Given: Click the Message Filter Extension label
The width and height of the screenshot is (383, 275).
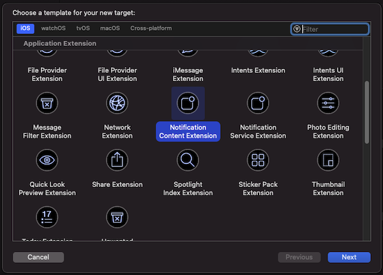Looking at the screenshot, I should [47, 131].
